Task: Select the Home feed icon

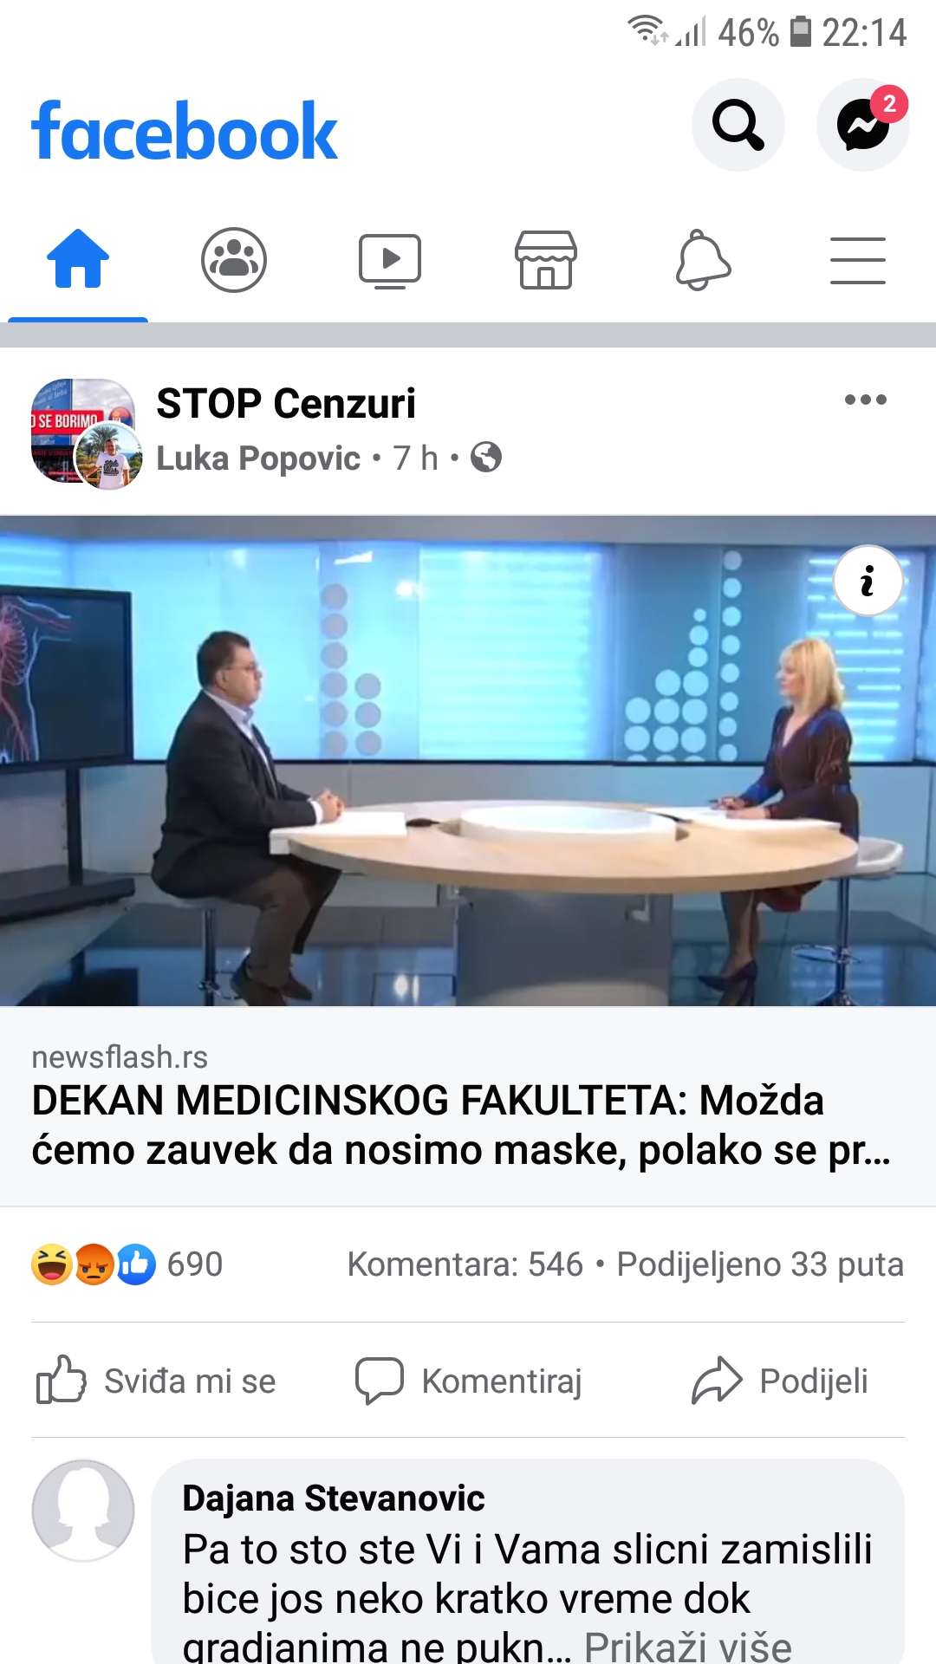Action: tap(78, 258)
